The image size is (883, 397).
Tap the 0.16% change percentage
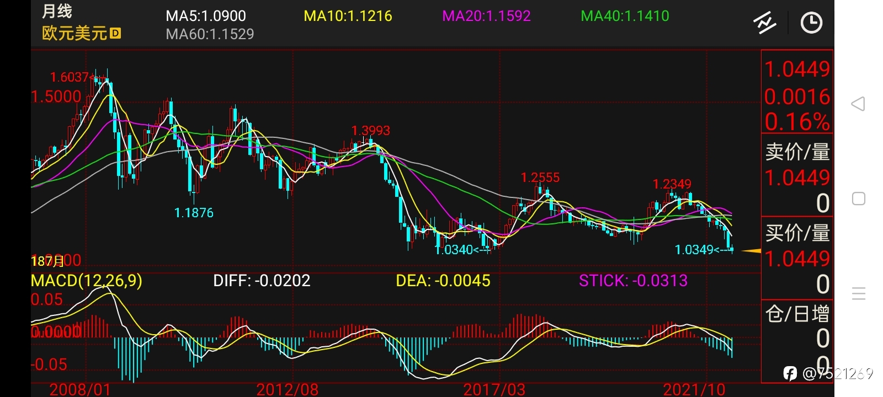click(797, 122)
